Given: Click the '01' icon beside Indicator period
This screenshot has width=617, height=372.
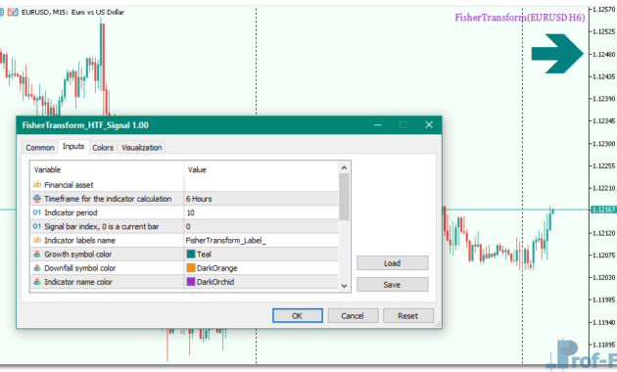Looking at the screenshot, I should click(x=37, y=212).
